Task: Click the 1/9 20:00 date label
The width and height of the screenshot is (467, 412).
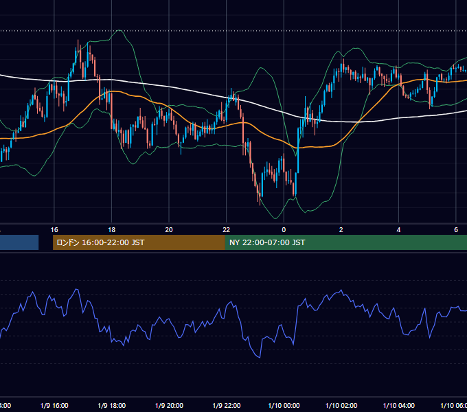Action: click(x=169, y=406)
